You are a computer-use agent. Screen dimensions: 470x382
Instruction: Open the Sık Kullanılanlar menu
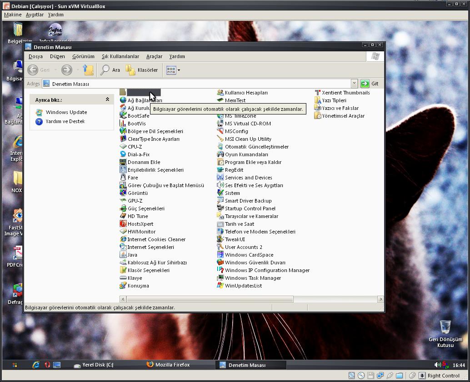tap(120, 56)
